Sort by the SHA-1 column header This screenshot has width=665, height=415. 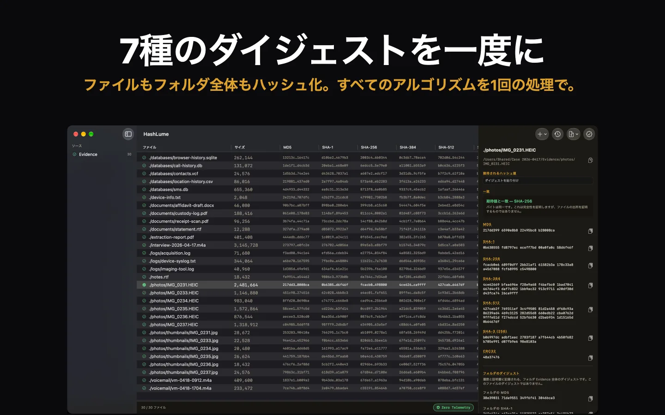point(327,148)
